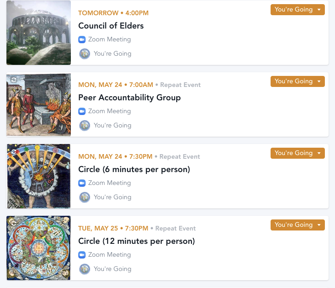This screenshot has width=335, height=288.
Task: Click attendee avatar for Circle (6 minutes per person)
Action: pos(84,197)
